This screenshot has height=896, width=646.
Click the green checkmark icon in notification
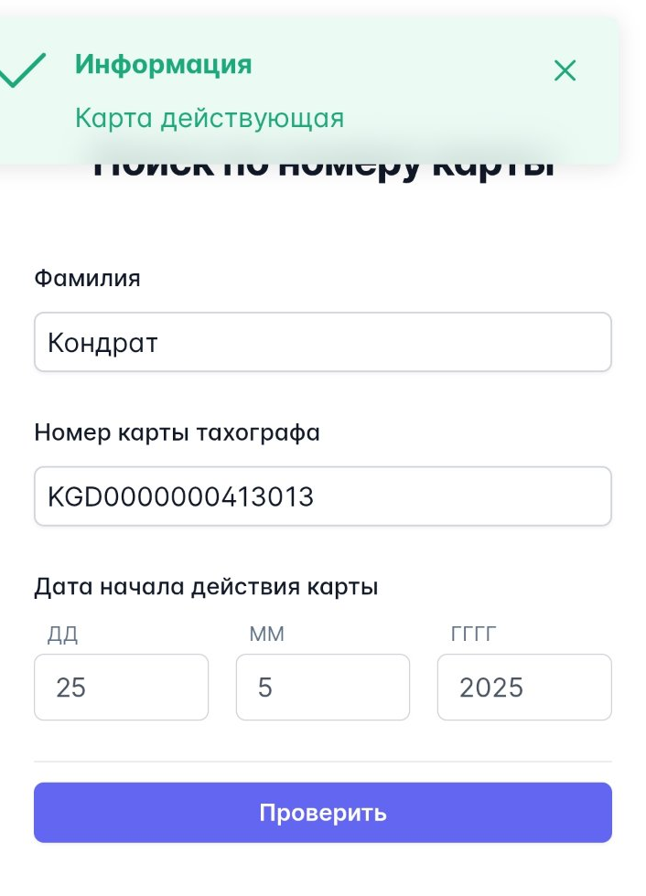[x=27, y=69]
